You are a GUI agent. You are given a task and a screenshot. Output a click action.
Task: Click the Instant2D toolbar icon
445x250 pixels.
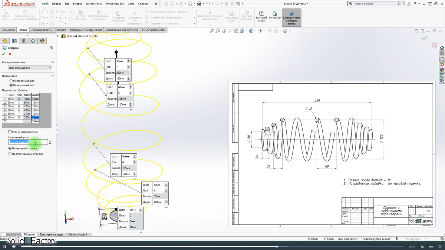click(274, 15)
